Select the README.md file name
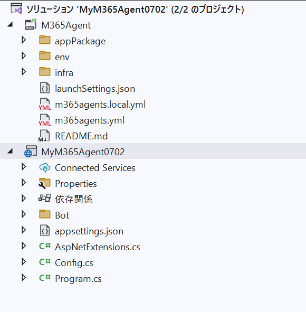 click(81, 136)
